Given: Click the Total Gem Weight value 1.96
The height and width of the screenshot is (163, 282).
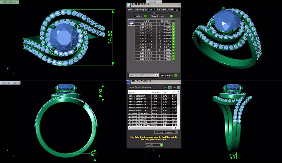Looking at the screenshot, I should pyautogui.click(x=150, y=10).
